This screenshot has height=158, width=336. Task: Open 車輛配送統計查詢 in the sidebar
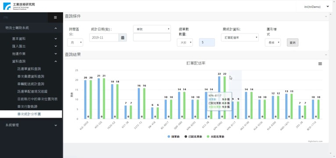[31, 84]
